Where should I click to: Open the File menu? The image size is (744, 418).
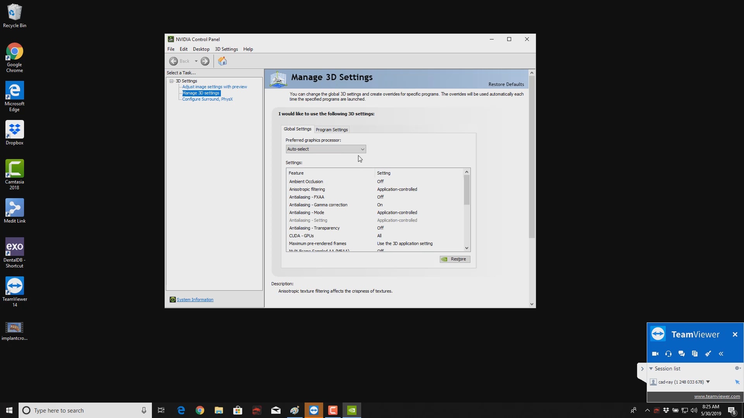pos(171,49)
